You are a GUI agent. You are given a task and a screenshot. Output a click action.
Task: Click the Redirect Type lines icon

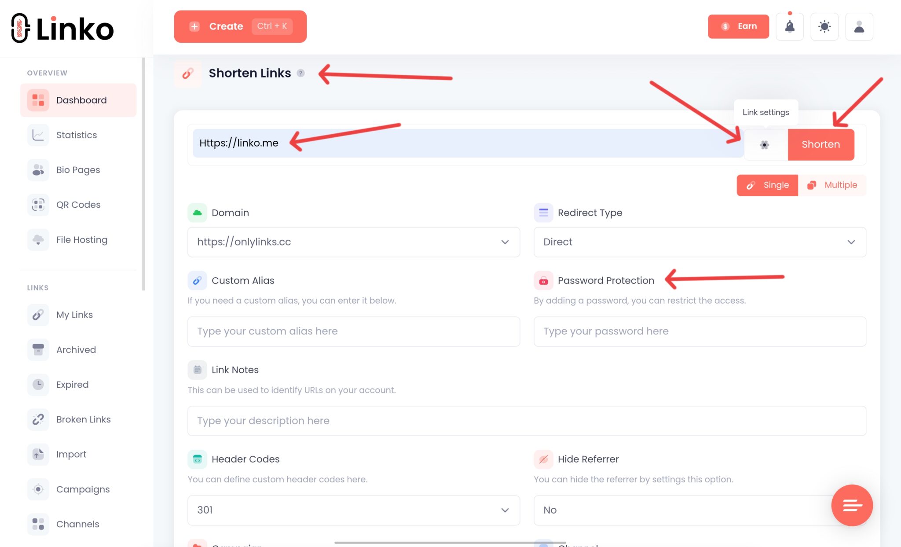543,213
